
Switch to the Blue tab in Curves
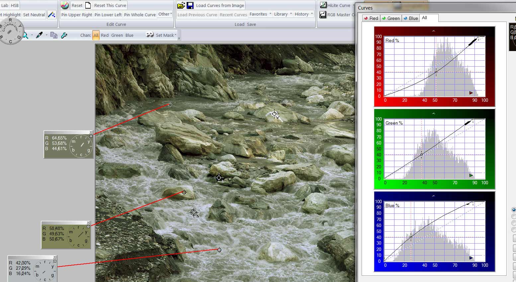411,18
